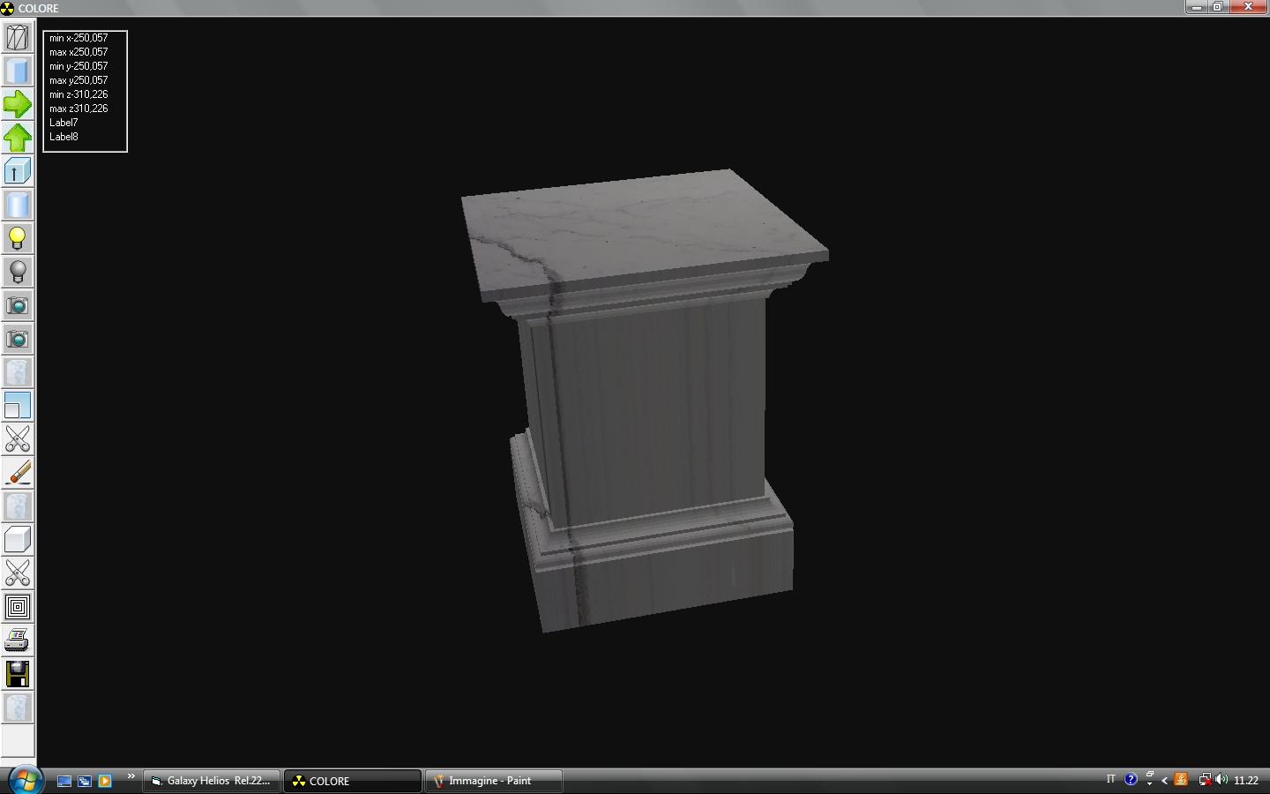Click the 'max z310,226' label
This screenshot has width=1270, height=794.
click(78, 109)
